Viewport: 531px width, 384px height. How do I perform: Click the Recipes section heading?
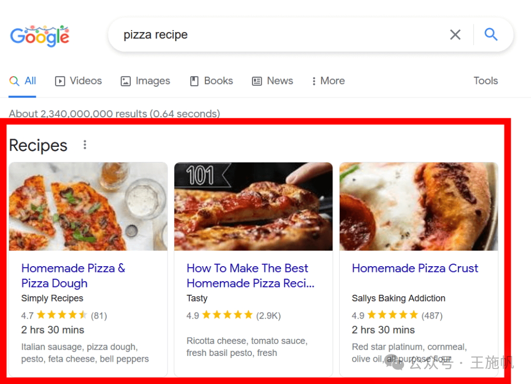[38, 145]
